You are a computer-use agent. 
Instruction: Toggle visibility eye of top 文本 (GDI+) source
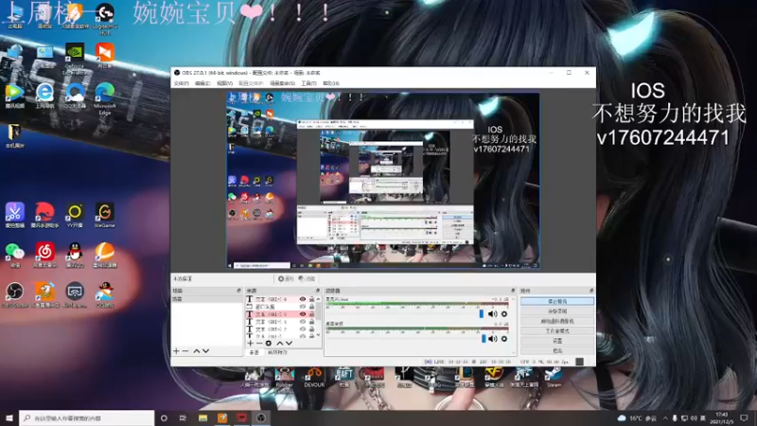pos(303,299)
